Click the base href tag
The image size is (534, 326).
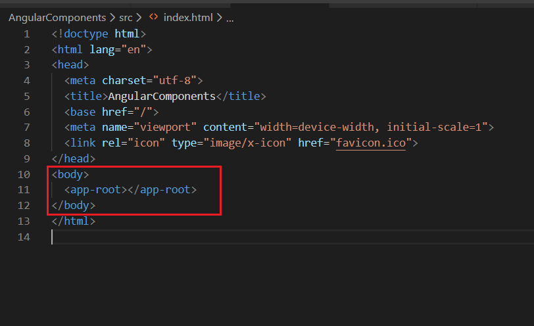point(111,112)
